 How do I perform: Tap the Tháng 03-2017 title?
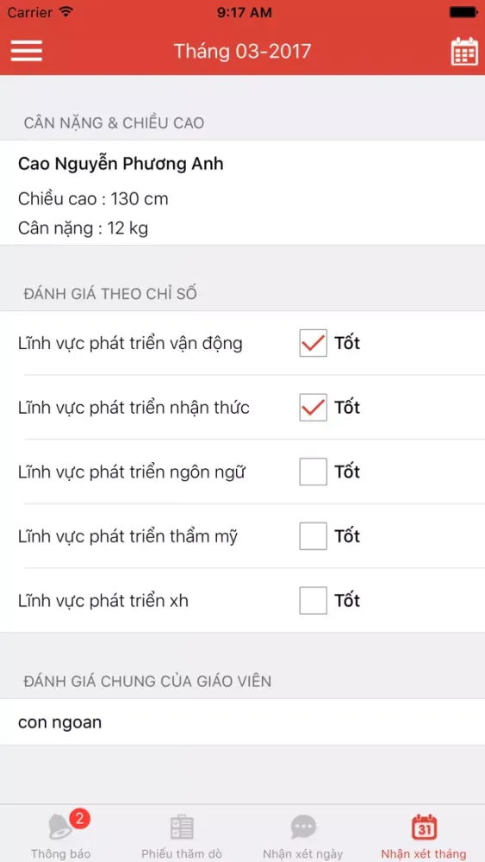tap(242, 52)
